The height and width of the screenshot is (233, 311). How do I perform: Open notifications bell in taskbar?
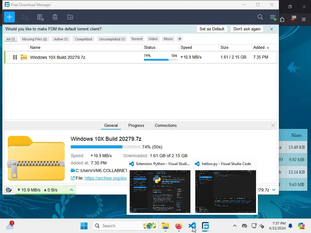290,226
